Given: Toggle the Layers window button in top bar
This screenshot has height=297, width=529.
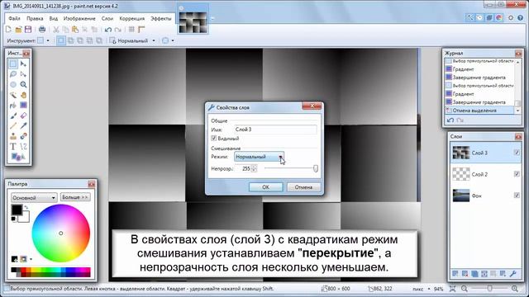Looking at the screenshot, I should (x=489, y=17).
